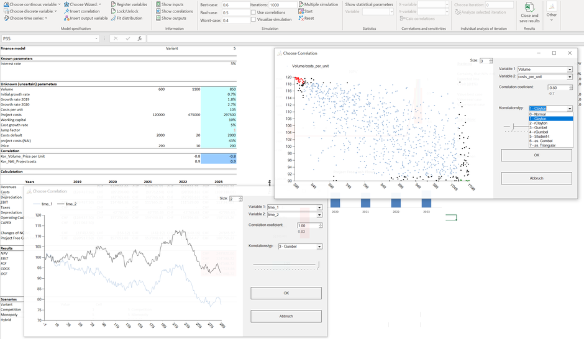This screenshot has width=584, height=339.
Task: Click the Other ribbon icon
Action: (x=552, y=7)
